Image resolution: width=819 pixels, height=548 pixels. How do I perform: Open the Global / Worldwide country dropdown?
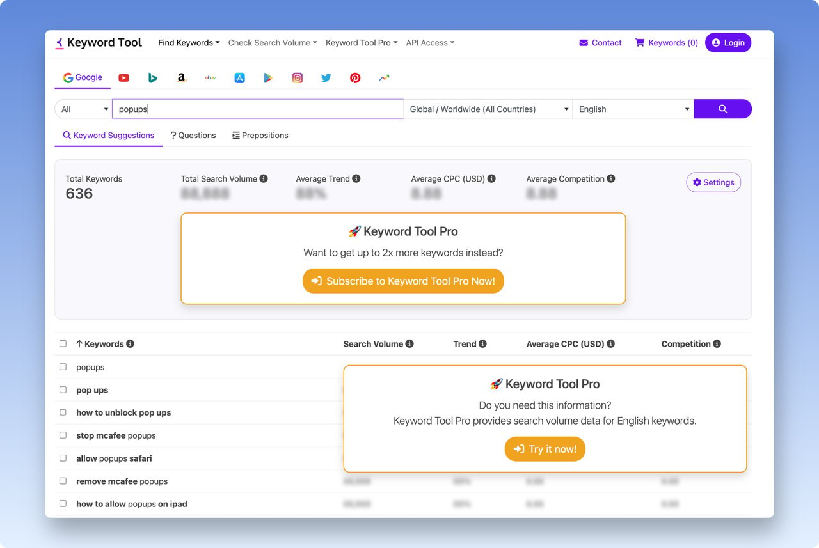[x=488, y=109]
